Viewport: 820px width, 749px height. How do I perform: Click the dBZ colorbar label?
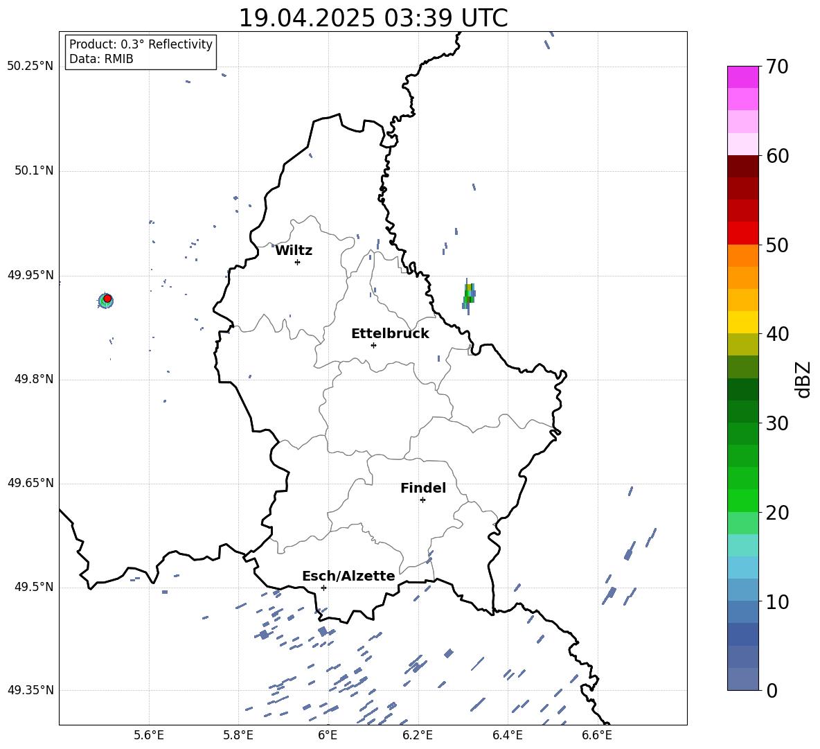click(803, 379)
